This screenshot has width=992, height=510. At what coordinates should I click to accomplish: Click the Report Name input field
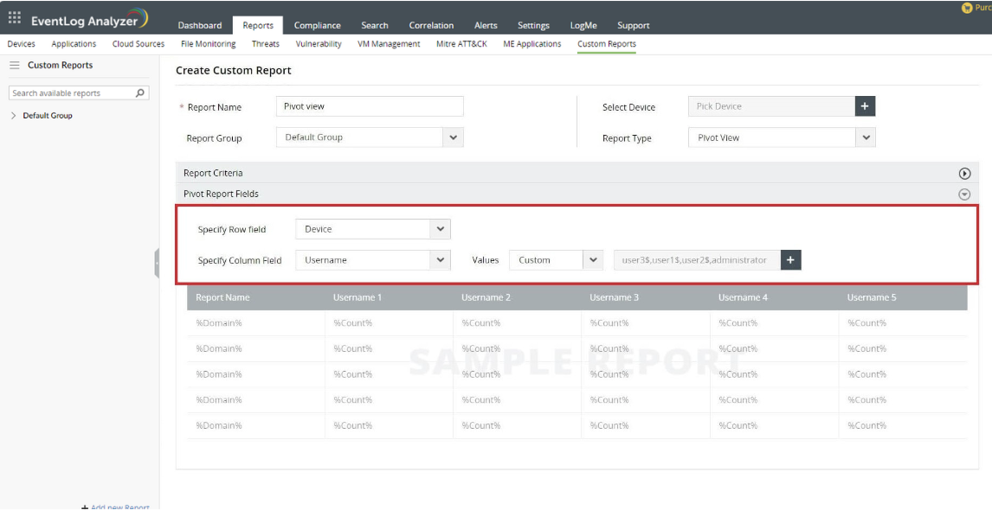coord(370,106)
